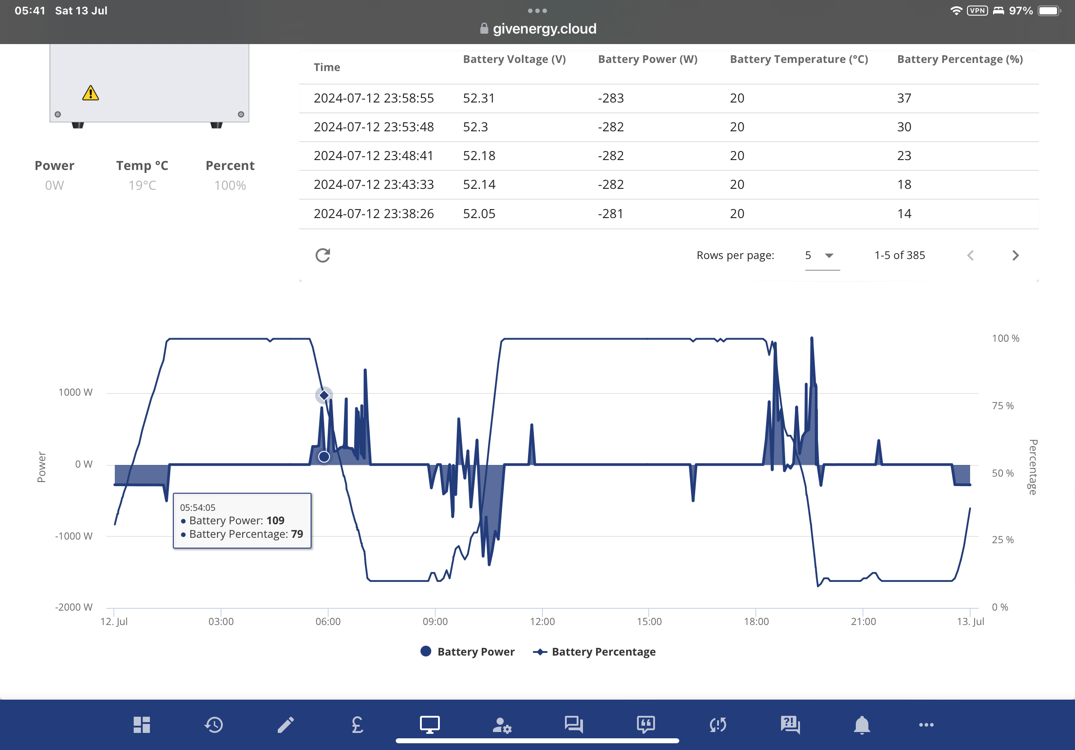
Task: Open the help question chat icon
Action: coord(790,725)
